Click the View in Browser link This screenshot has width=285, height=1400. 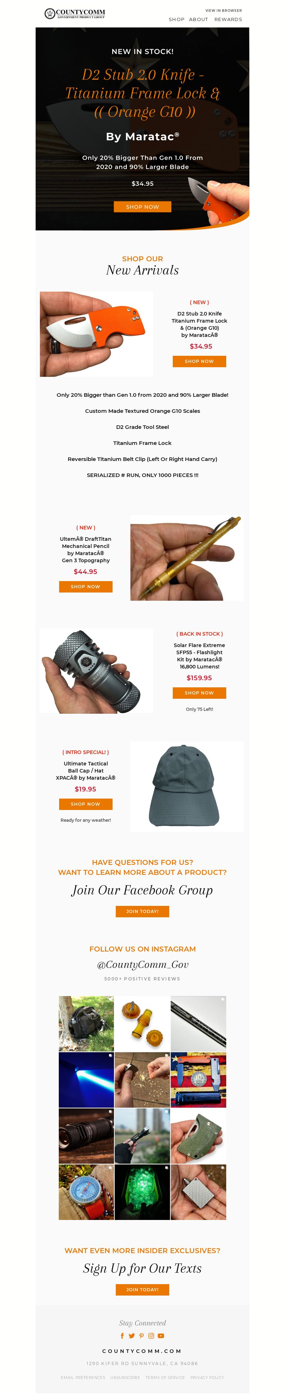click(224, 10)
